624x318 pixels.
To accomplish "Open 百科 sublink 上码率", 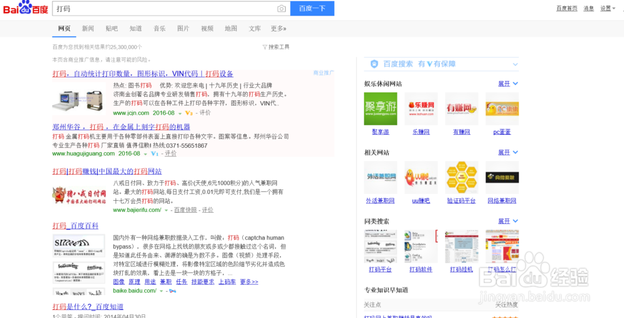I will pyautogui.click(x=227, y=282).
